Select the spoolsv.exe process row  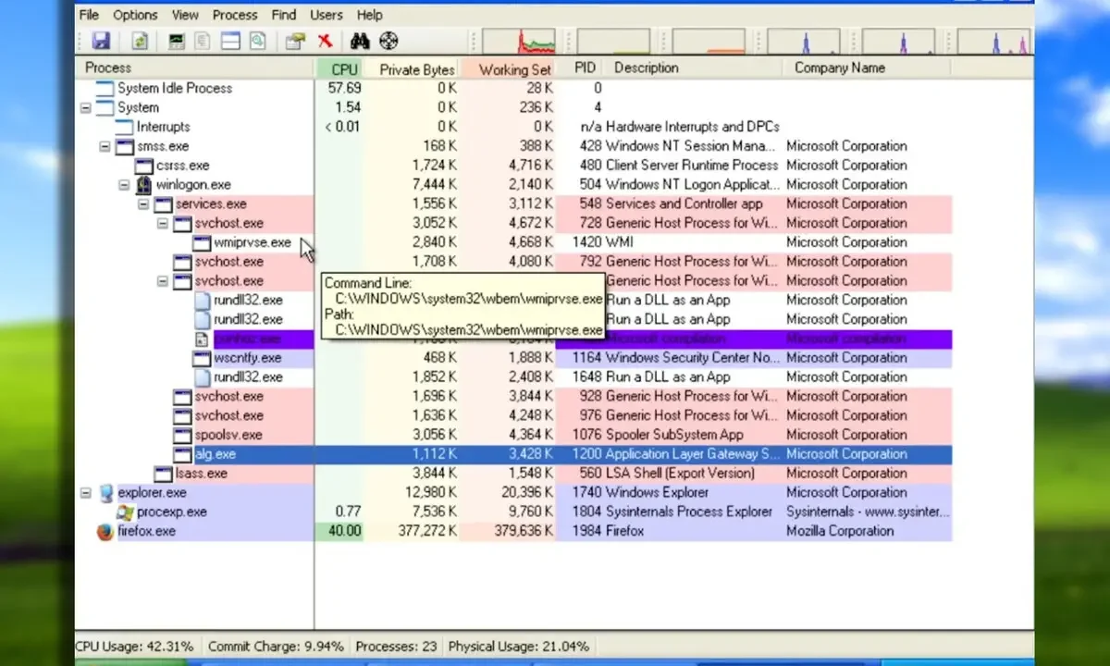coord(228,435)
